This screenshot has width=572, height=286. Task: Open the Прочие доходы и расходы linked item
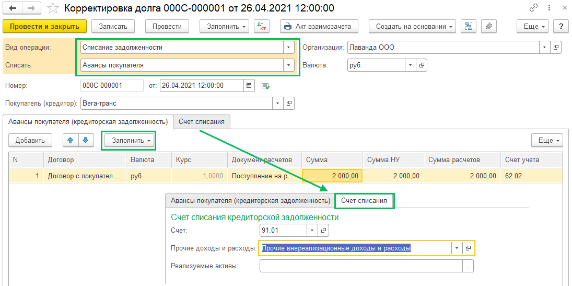[x=469, y=248]
